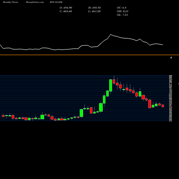
Task: Click the large red candlestick before the final green candles
Action: pos(150,104)
